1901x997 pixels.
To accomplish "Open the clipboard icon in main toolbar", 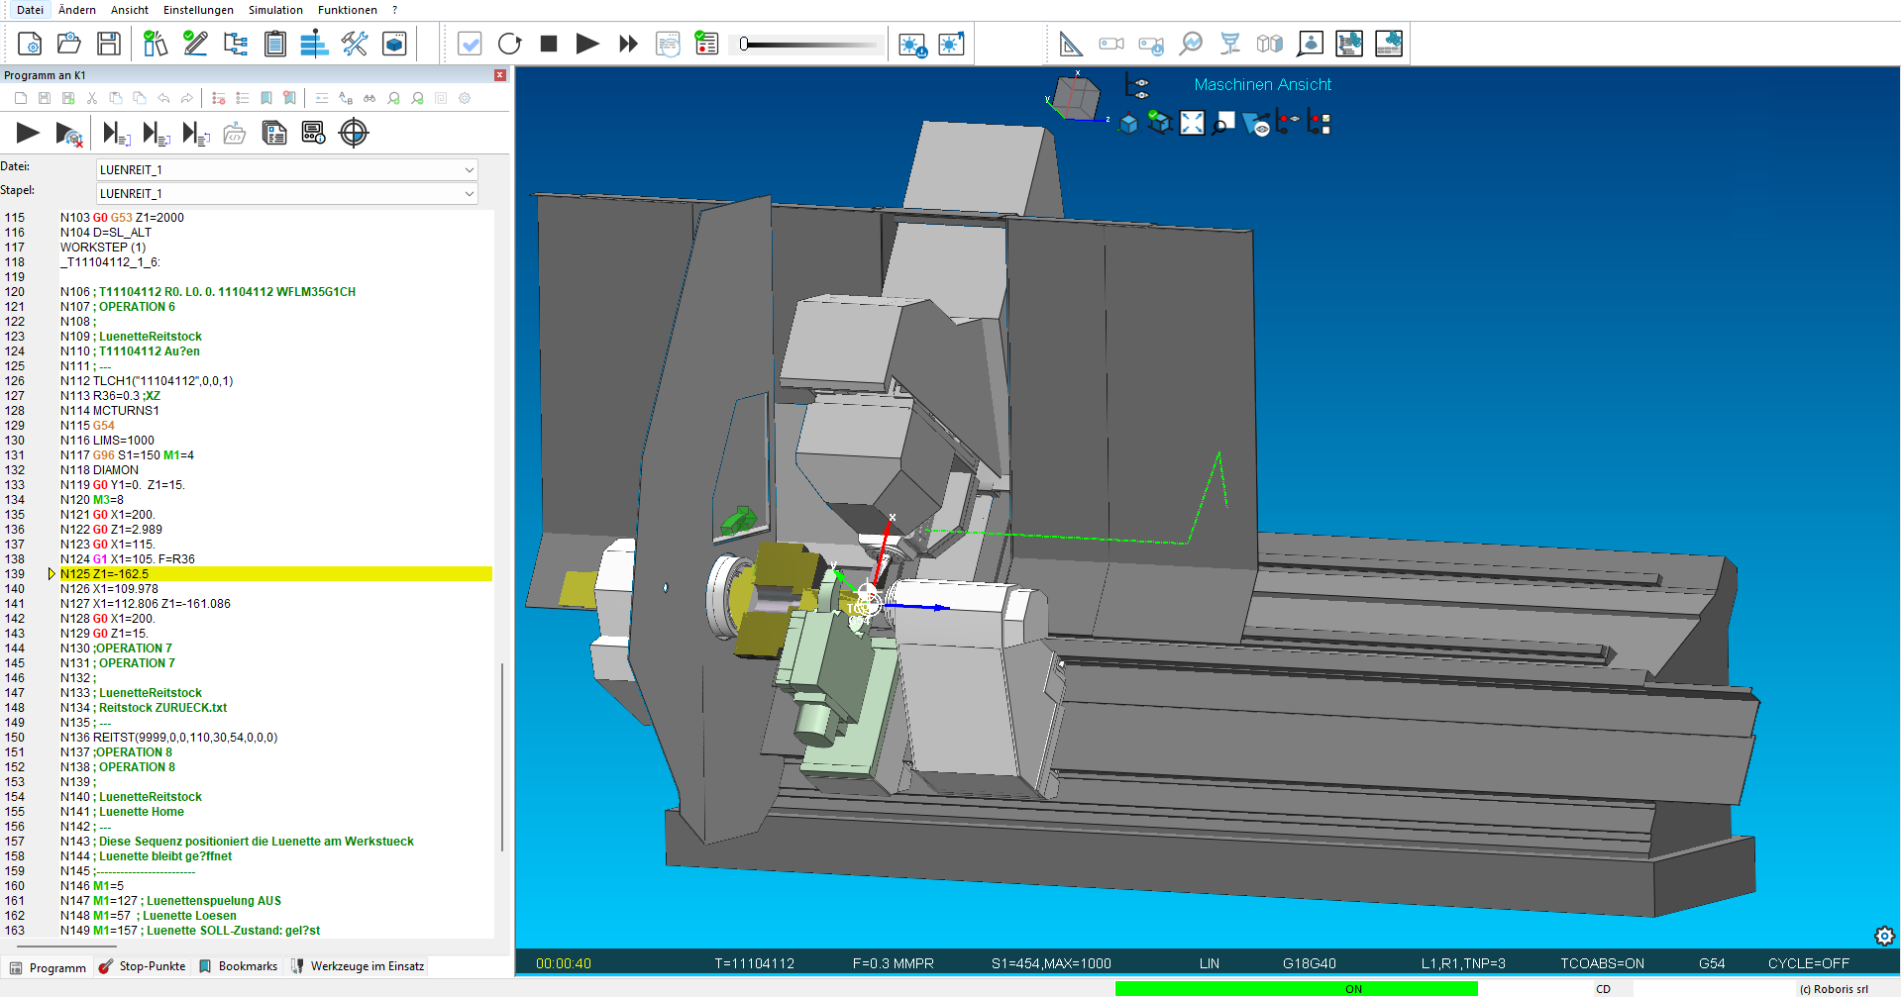I will click(275, 44).
